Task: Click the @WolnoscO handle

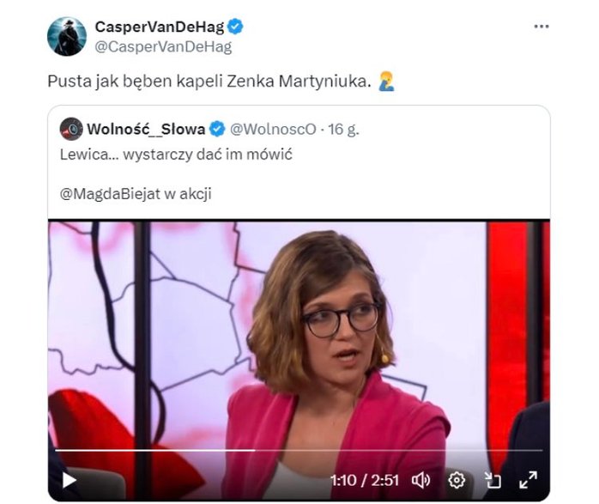Action: tap(273, 129)
